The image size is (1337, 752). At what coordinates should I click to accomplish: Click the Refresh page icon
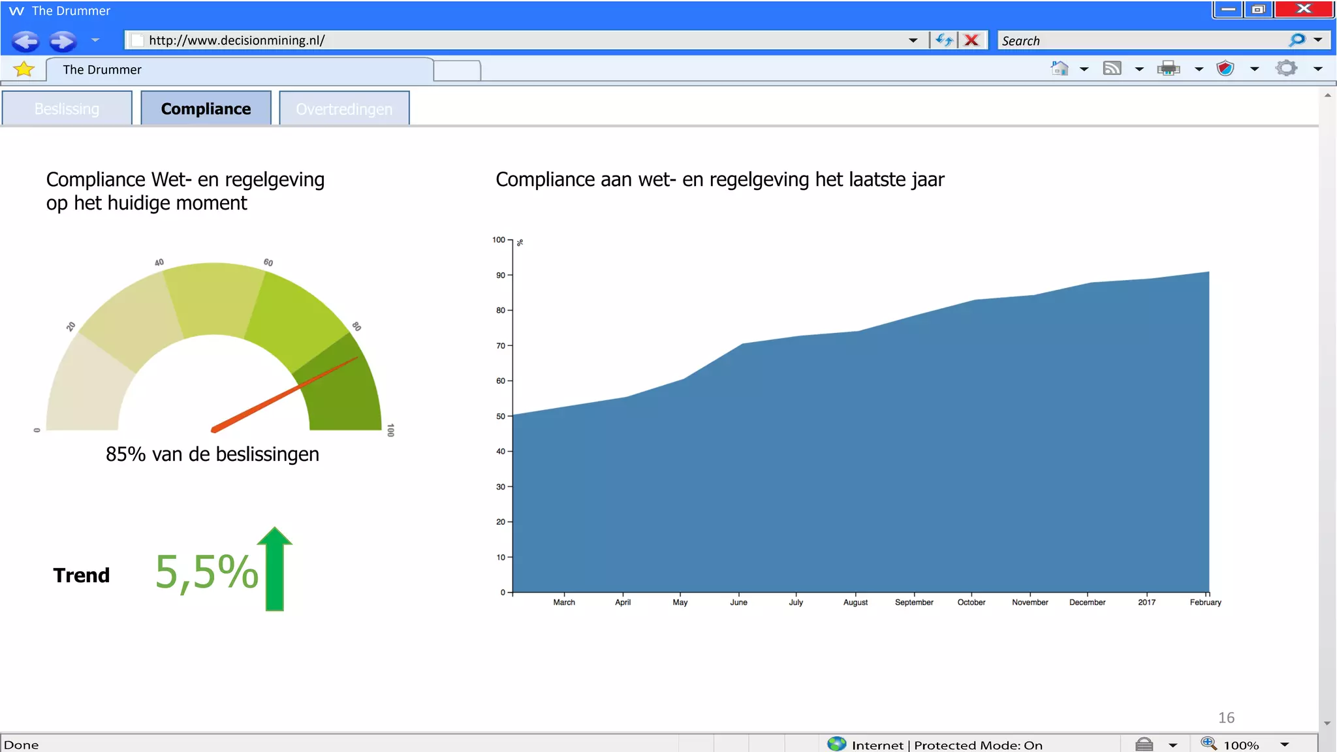tap(943, 40)
